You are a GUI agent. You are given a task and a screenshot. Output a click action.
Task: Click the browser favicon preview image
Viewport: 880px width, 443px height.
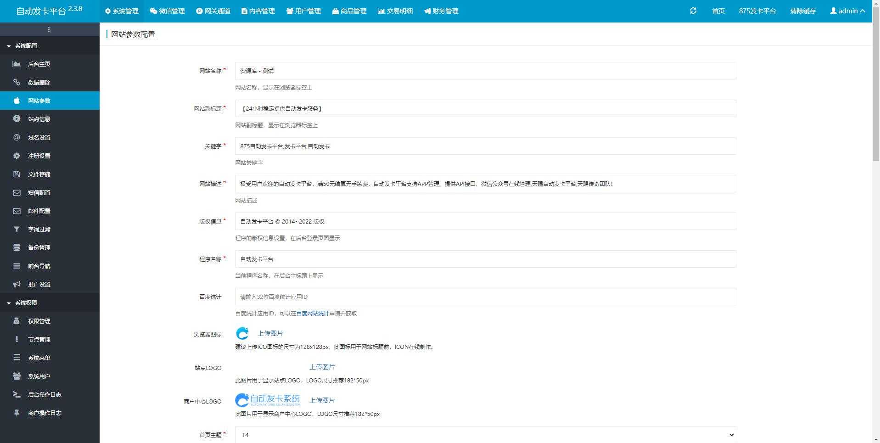pos(242,333)
